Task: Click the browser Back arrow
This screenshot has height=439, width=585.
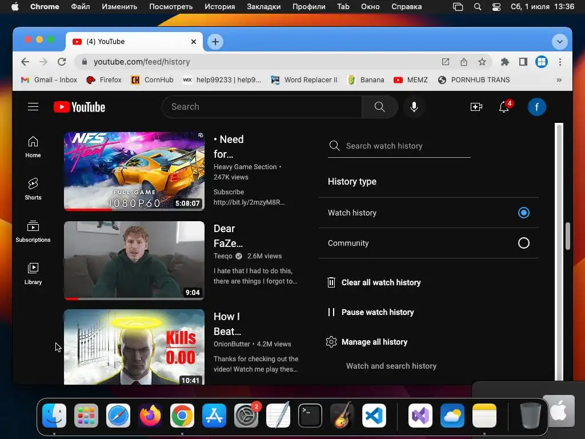Action: [25, 62]
